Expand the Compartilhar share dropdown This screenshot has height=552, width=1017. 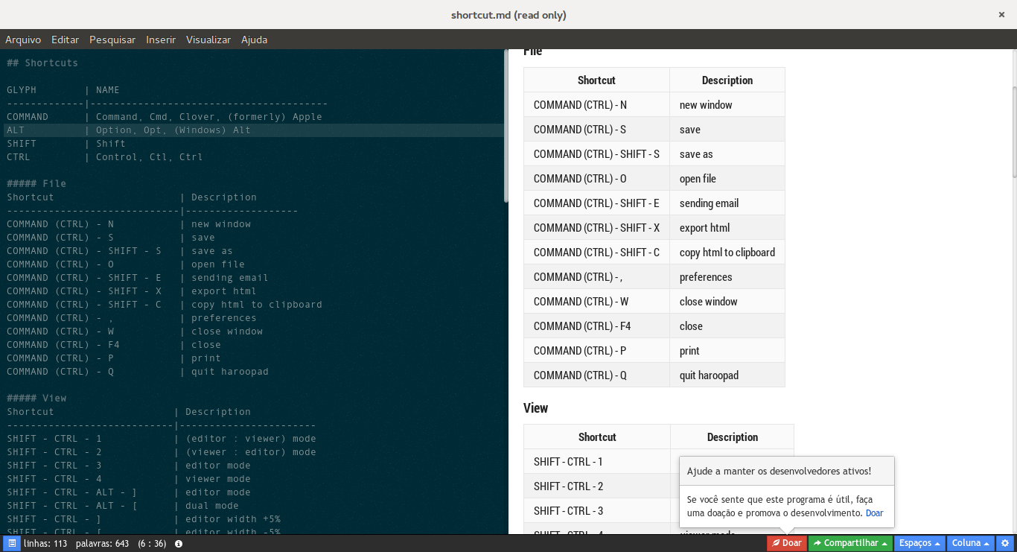tap(850, 544)
